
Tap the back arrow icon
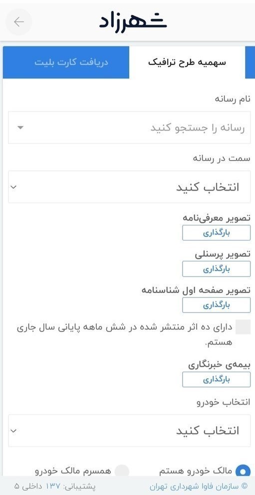19,22
